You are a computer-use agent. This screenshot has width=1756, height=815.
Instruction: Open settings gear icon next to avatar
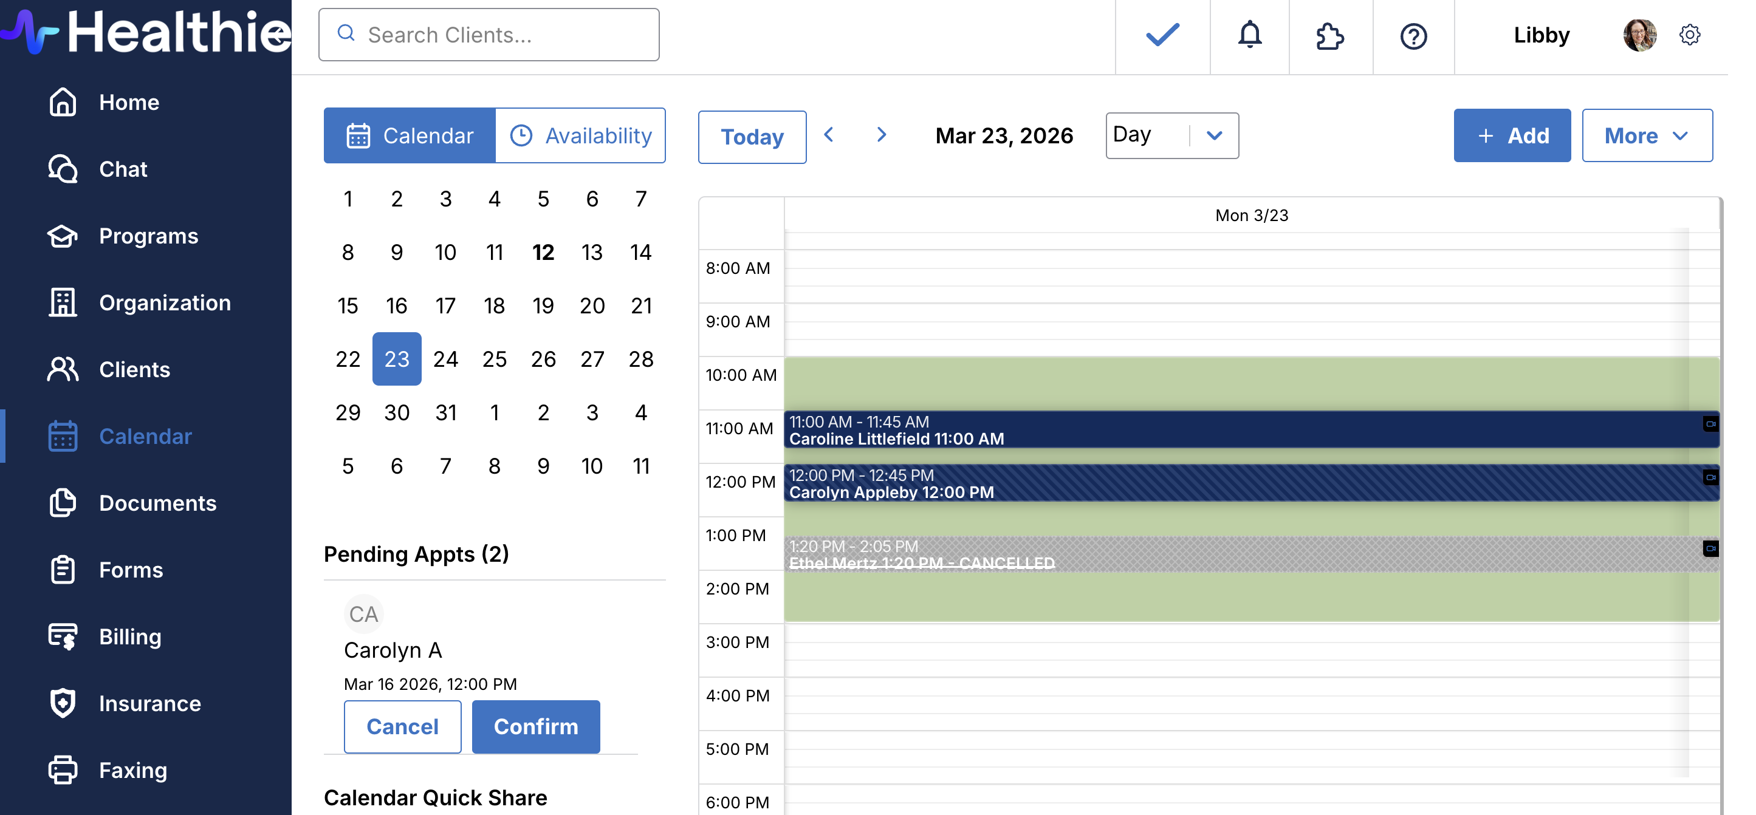[1689, 35]
